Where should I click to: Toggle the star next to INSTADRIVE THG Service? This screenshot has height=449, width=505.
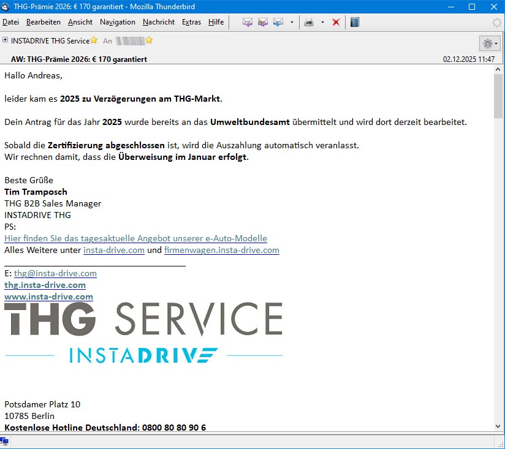pyautogui.click(x=94, y=40)
